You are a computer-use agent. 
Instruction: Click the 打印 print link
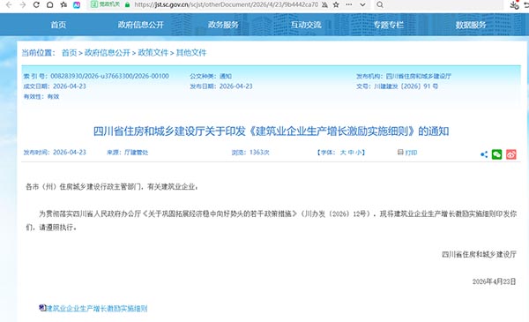[x=411, y=153]
